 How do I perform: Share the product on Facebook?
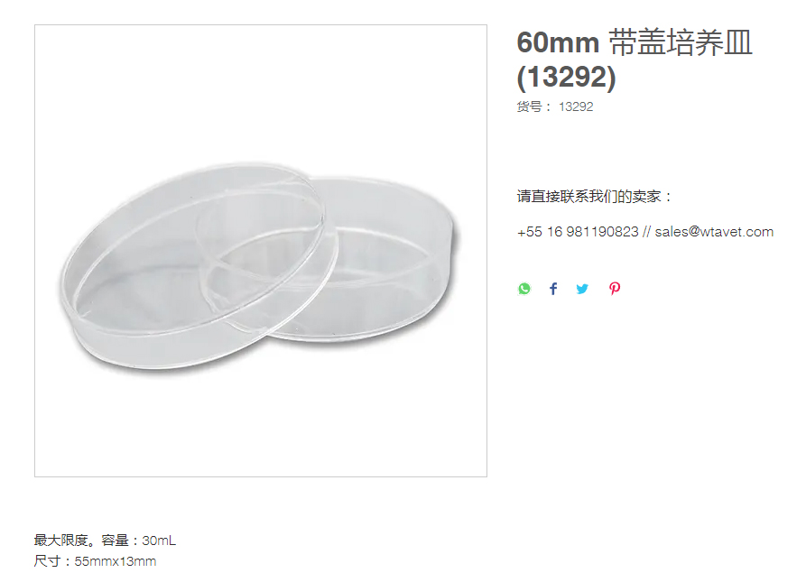[x=553, y=289]
